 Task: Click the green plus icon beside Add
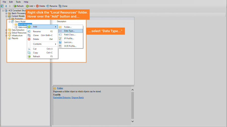(29, 27)
